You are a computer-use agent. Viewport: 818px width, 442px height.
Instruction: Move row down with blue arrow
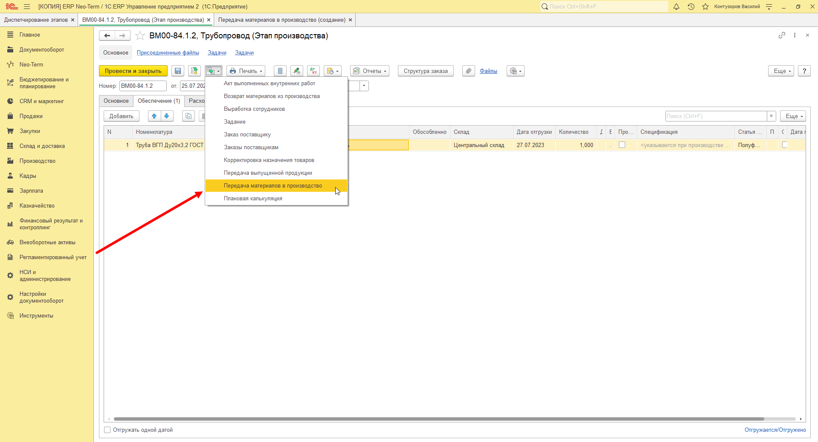pos(167,116)
